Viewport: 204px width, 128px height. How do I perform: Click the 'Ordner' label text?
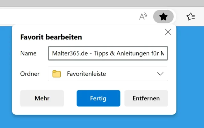tap(30, 74)
